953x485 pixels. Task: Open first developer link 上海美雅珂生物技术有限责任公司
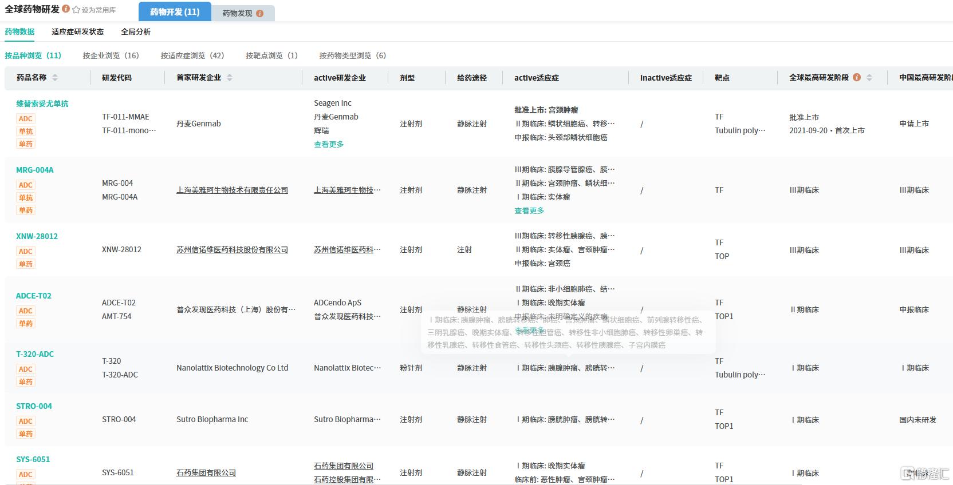pyautogui.click(x=232, y=190)
